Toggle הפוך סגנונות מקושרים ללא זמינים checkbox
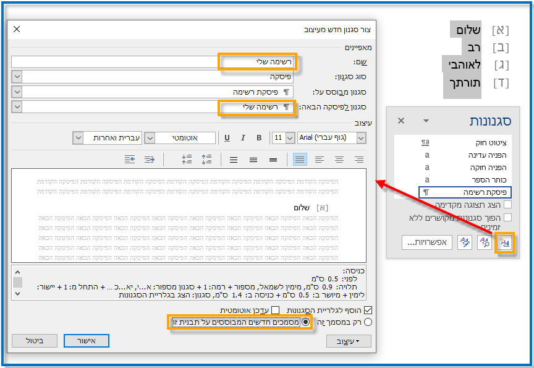The height and width of the screenshot is (368, 534). pos(507,218)
